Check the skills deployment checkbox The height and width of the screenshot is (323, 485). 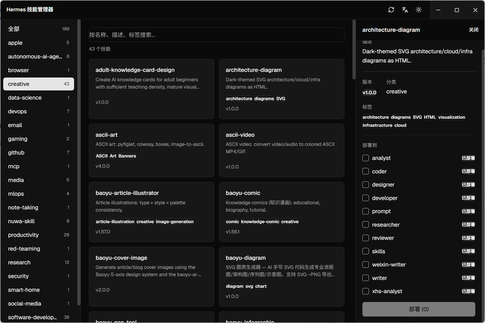coord(366,251)
